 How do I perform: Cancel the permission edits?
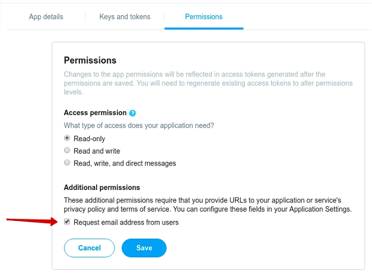point(90,248)
